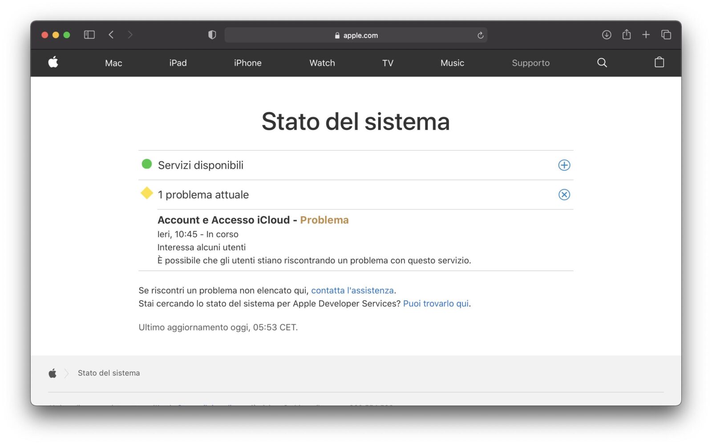Open the Watch menu item
Screen dimensions: 712x446
point(322,63)
